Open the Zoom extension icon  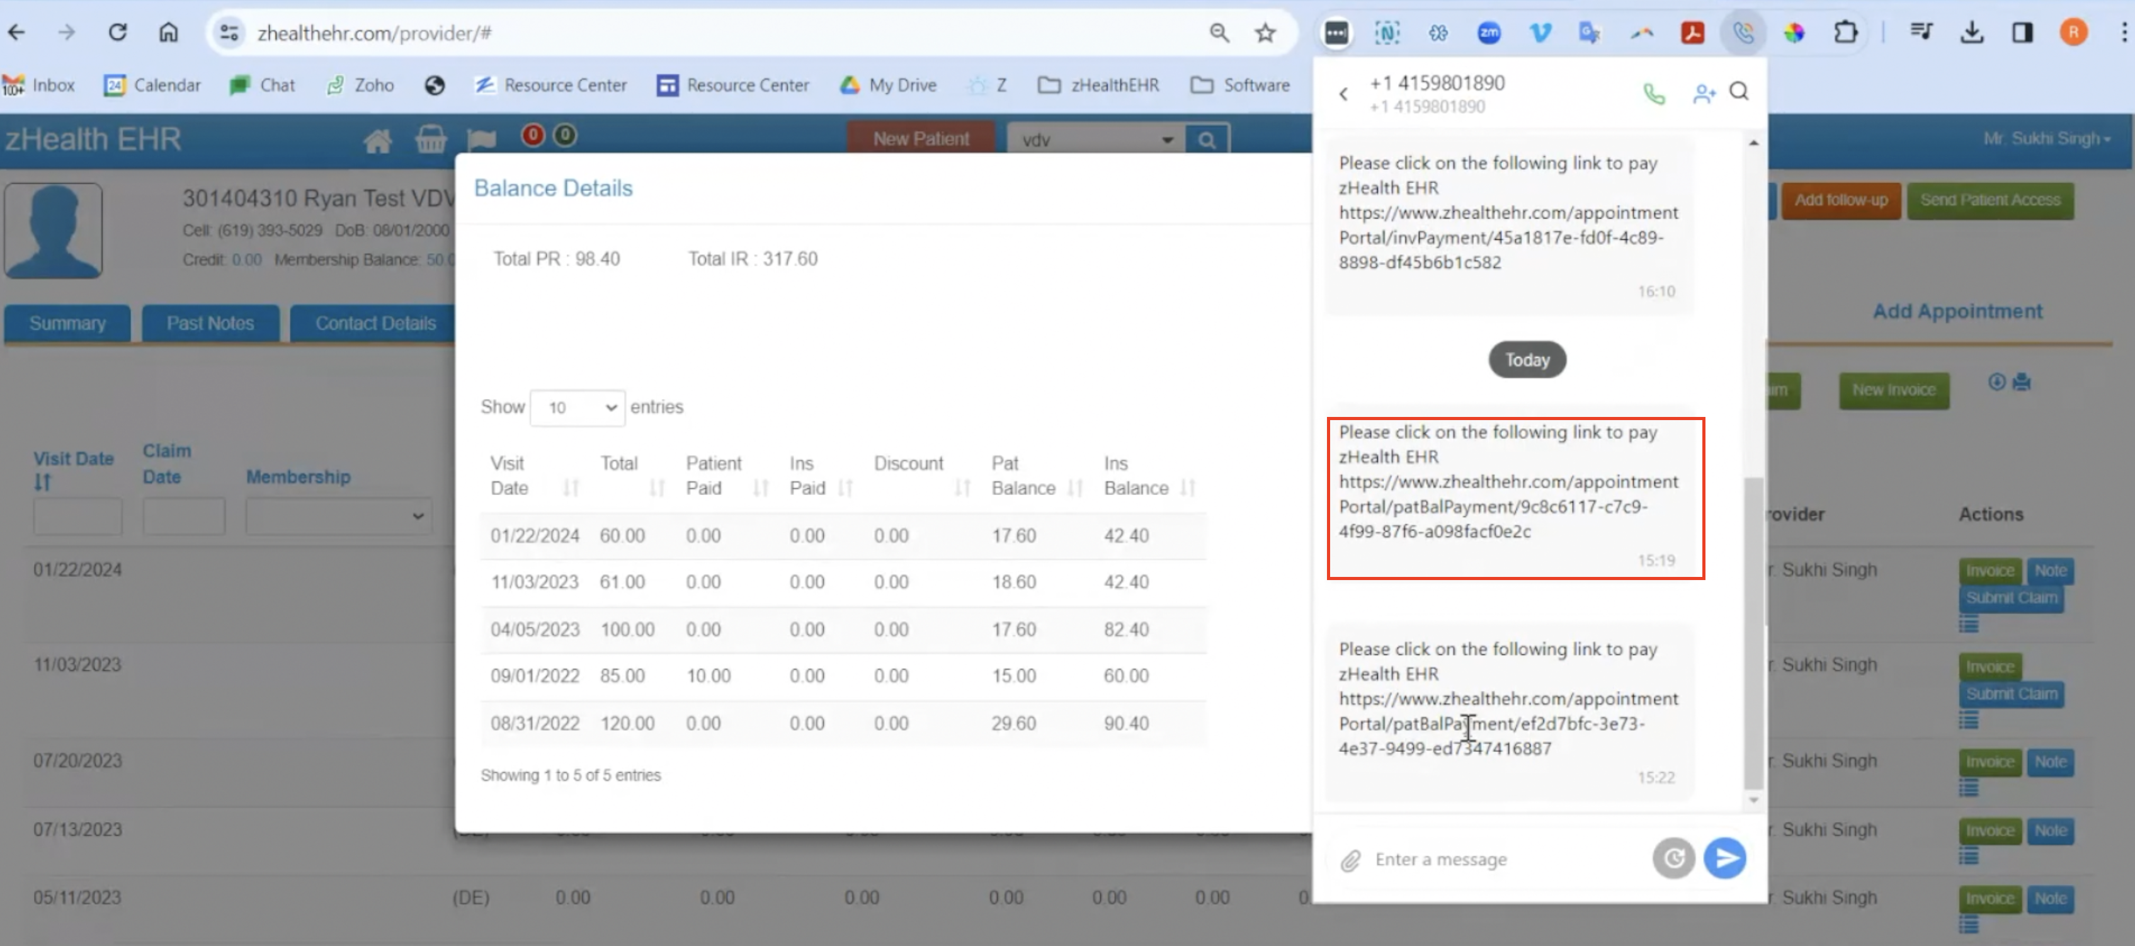[1489, 32]
